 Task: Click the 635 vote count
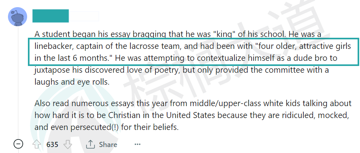(x=52, y=145)
